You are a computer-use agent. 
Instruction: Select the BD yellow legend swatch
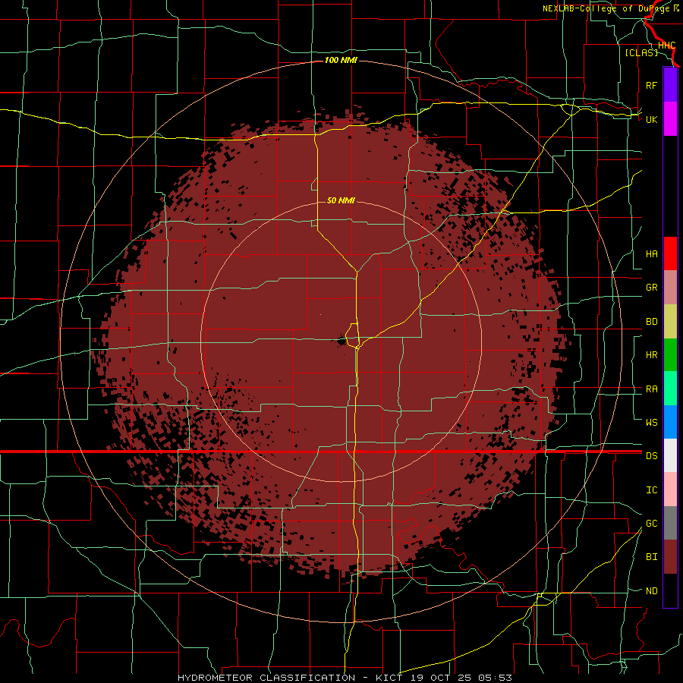coord(670,322)
